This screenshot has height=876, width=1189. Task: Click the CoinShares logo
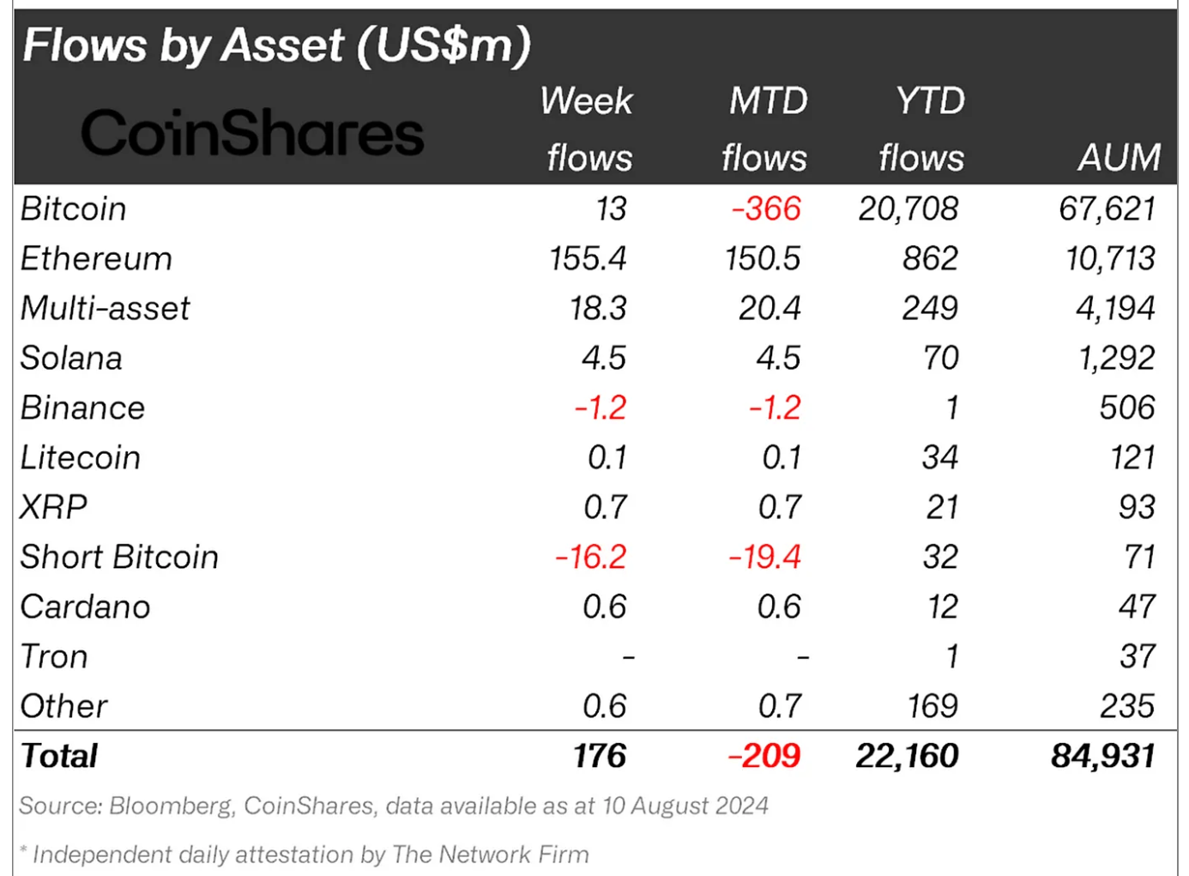pyautogui.click(x=252, y=134)
